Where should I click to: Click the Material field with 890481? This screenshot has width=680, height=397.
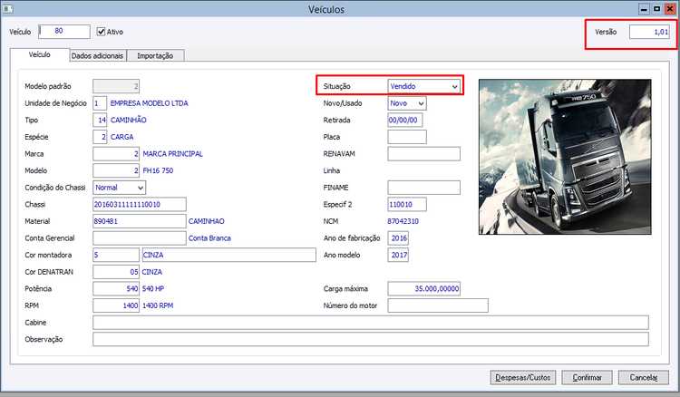click(x=140, y=221)
